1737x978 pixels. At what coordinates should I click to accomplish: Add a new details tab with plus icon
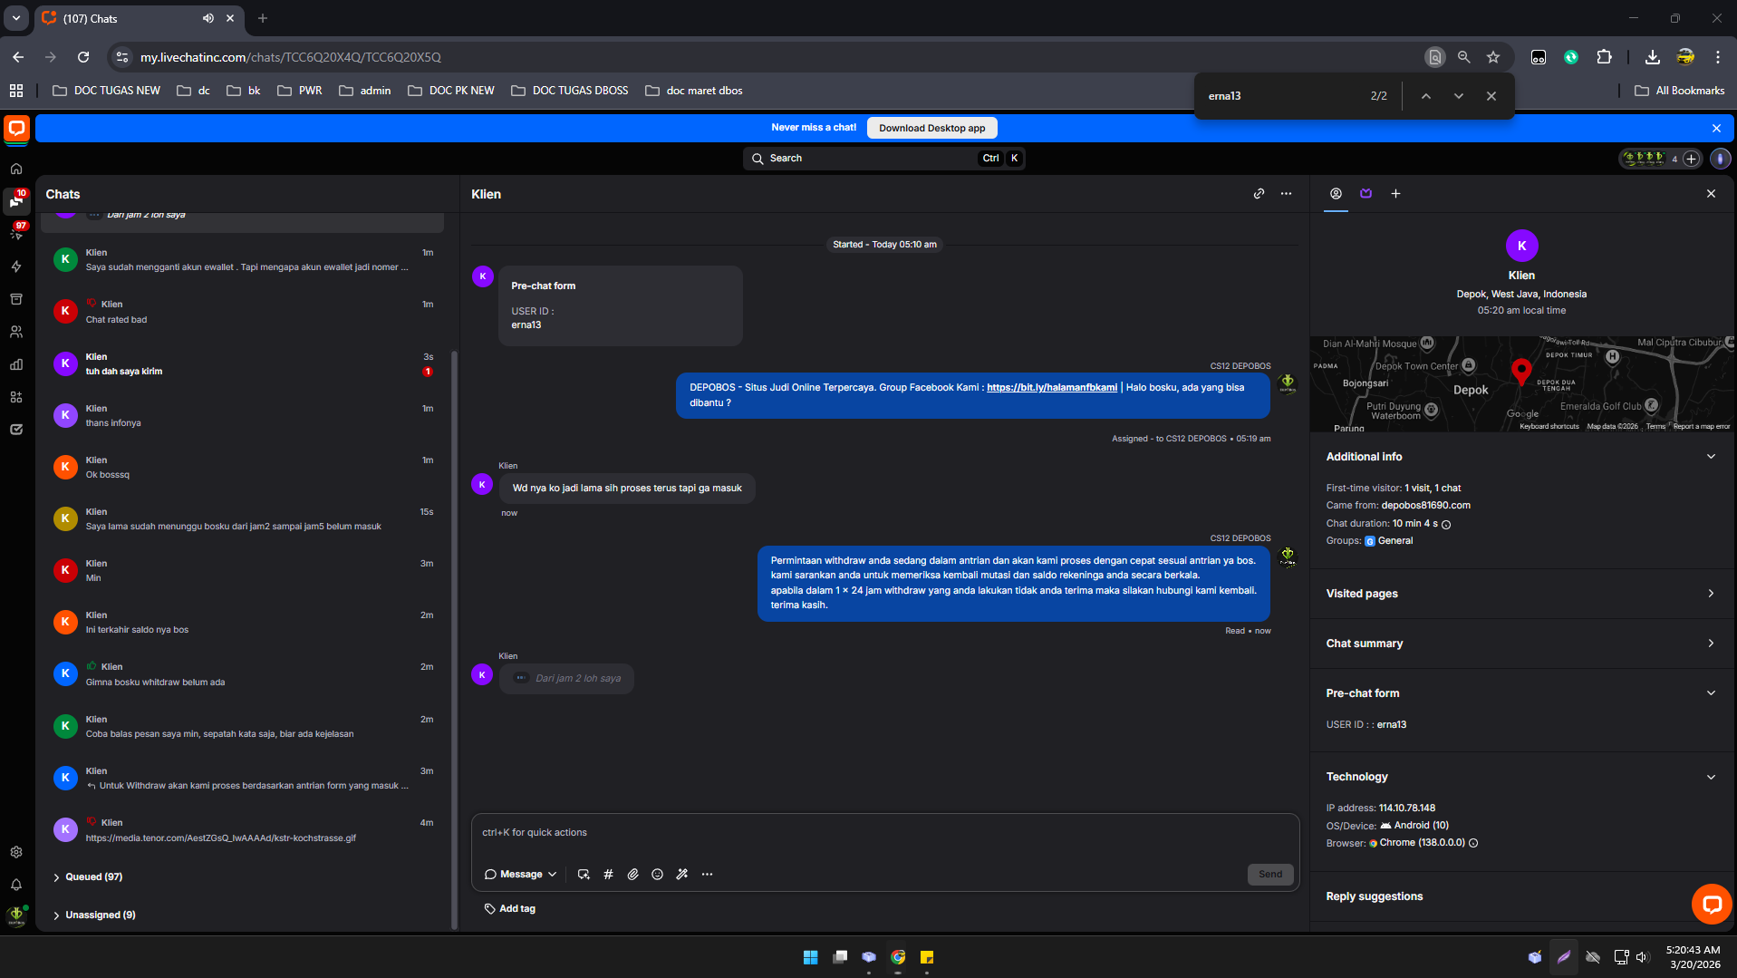[x=1395, y=194]
